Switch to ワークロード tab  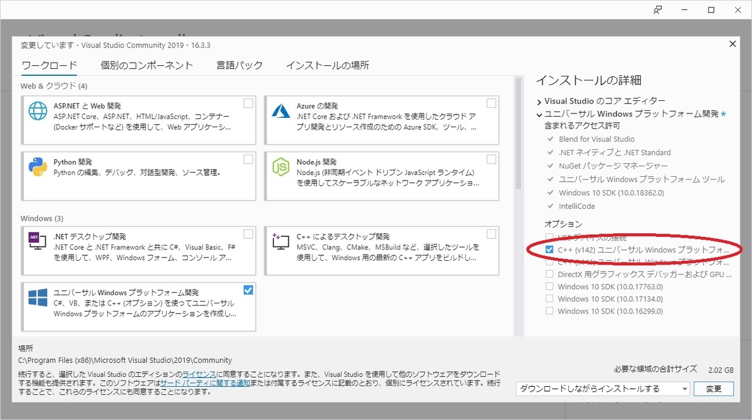(49, 65)
